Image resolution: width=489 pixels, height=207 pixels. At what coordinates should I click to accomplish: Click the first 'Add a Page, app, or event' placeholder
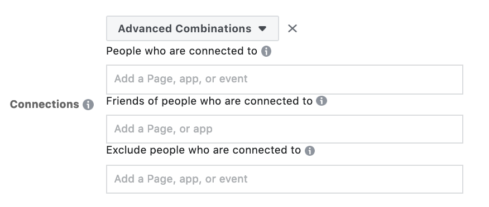(x=181, y=79)
